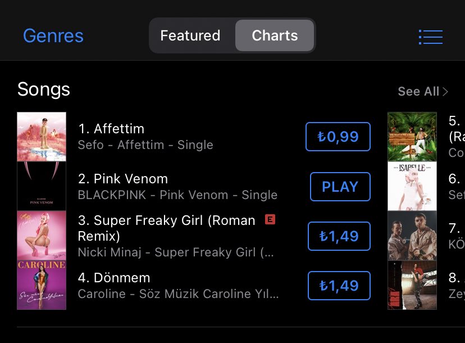465x343 pixels.
Task: Select the 4. Dönmem song row title
Action: point(114,278)
